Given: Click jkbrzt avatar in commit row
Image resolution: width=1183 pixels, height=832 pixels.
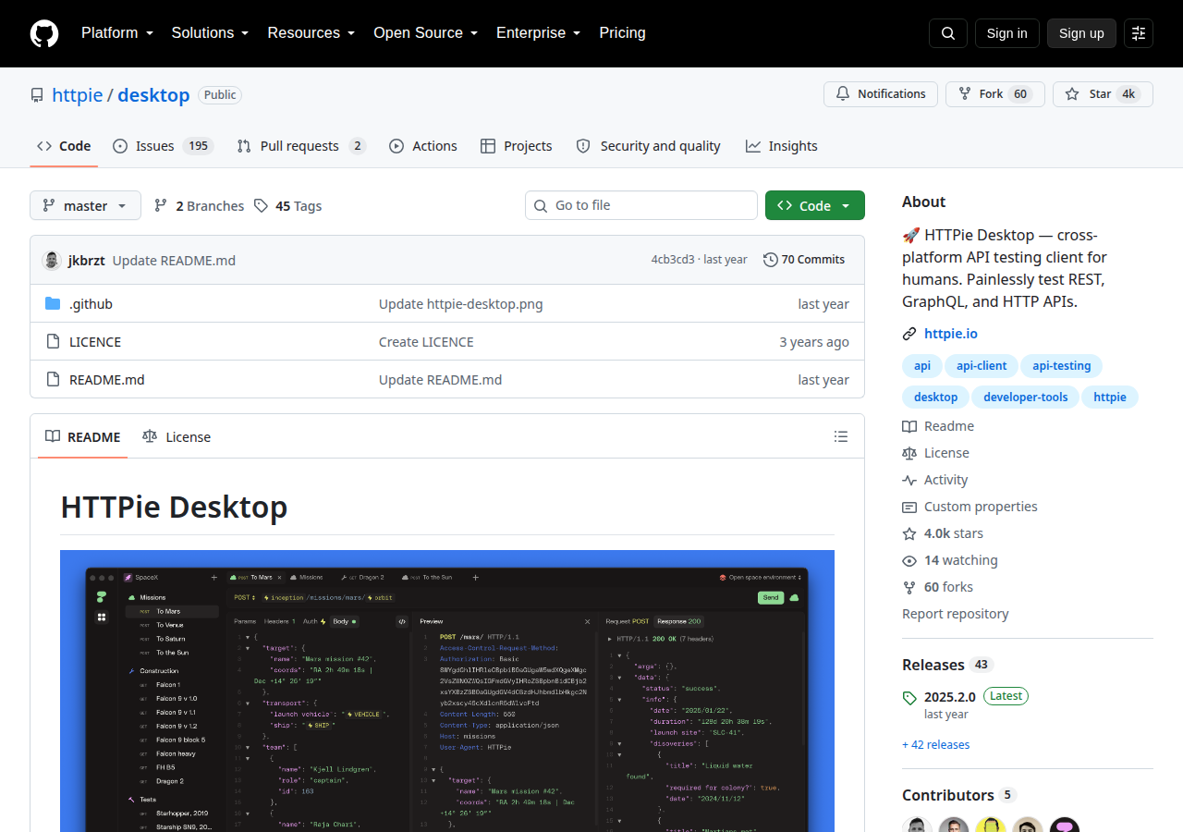Looking at the screenshot, I should point(52,260).
